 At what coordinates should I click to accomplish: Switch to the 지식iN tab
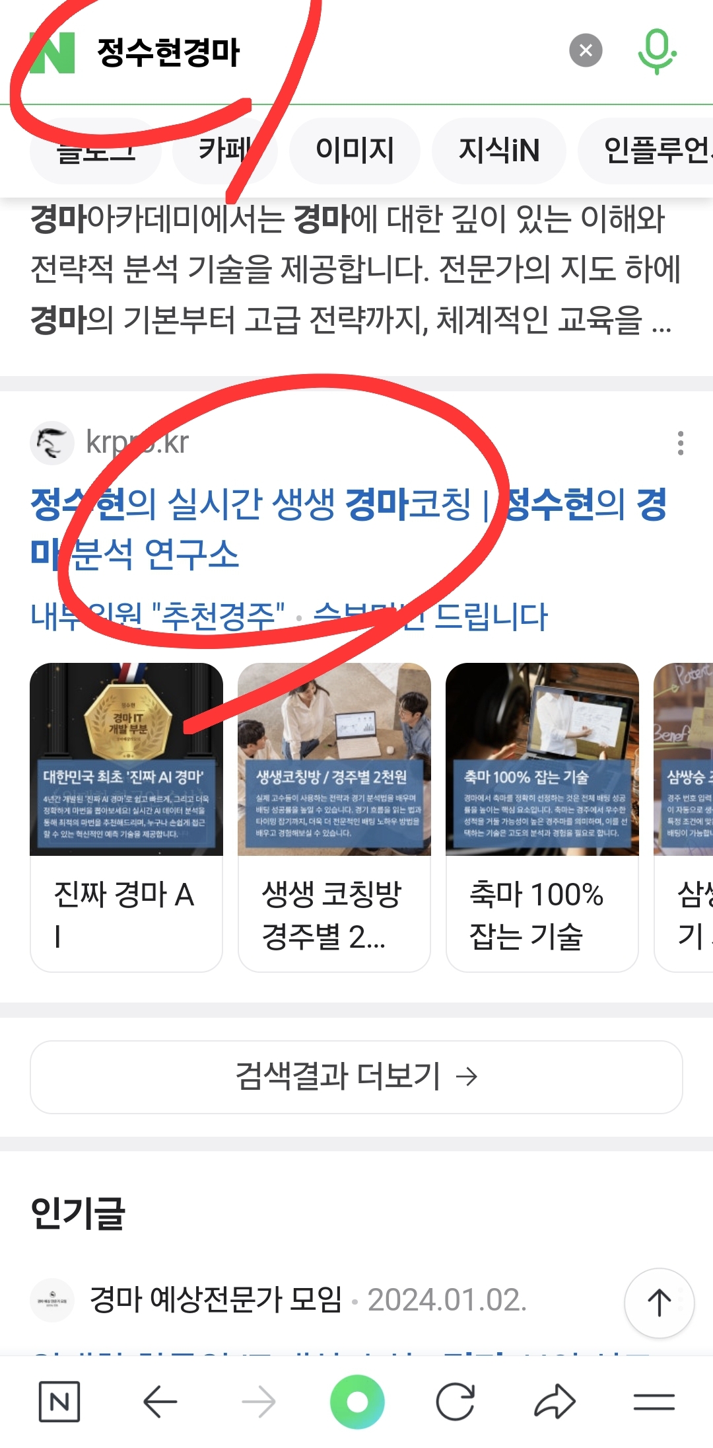coord(499,150)
